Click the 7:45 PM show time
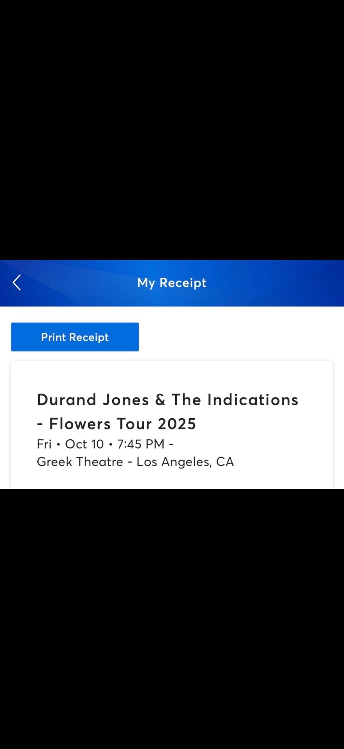This screenshot has height=749, width=344. (x=141, y=444)
